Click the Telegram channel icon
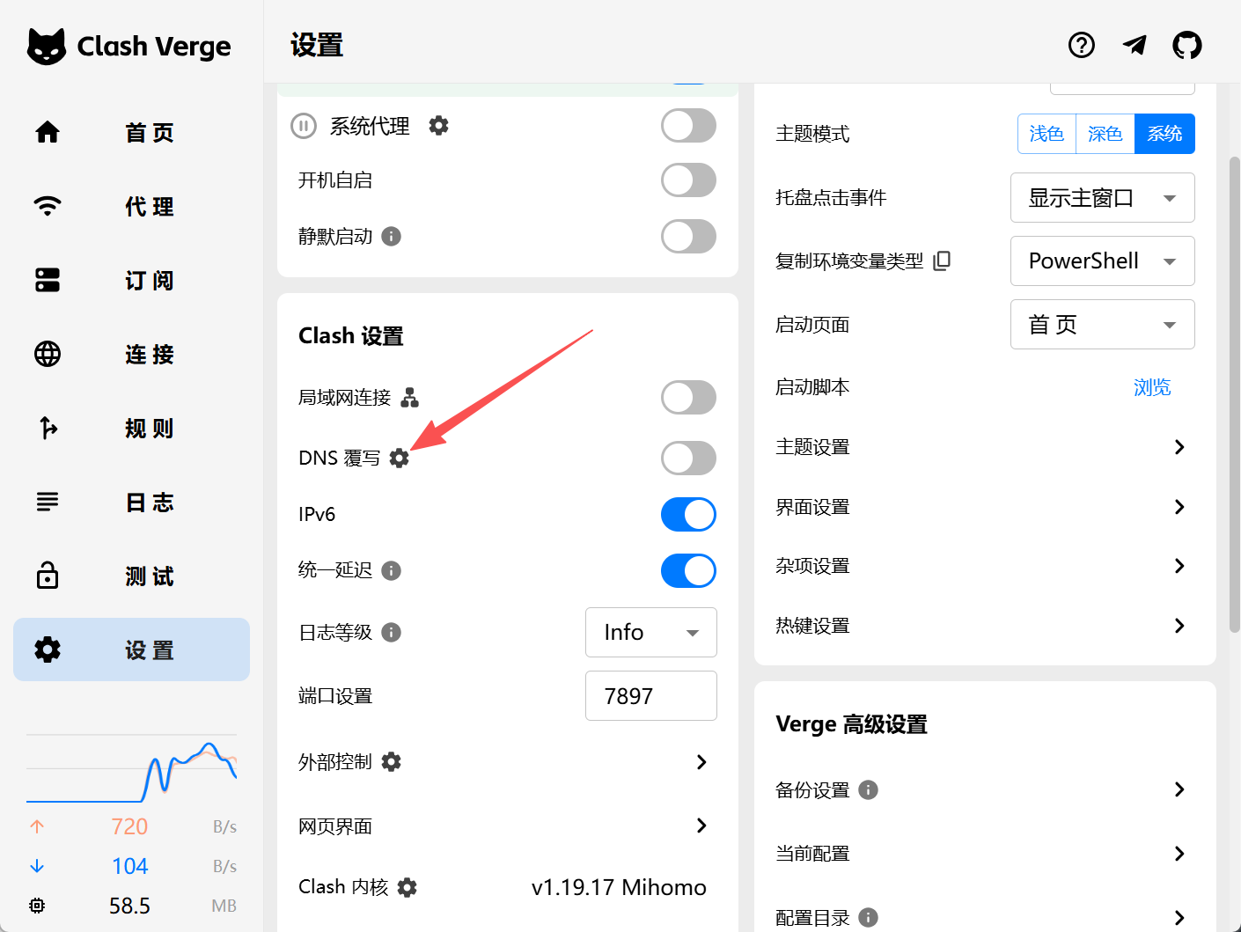This screenshot has height=932, width=1241. 1135,45
